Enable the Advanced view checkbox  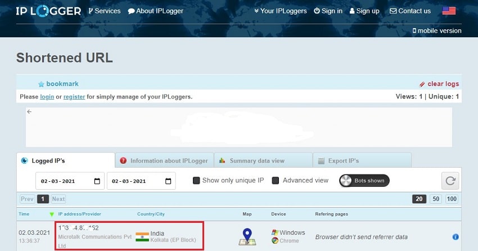[276, 181]
